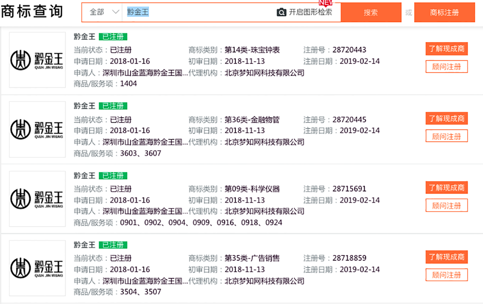Select registration number 28720443

click(349, 50)
